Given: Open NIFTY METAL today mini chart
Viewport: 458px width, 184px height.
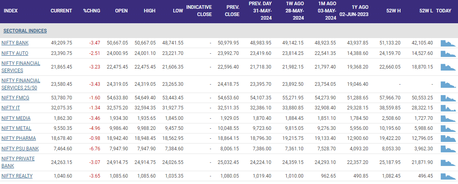Looking at the screenshot, I should click(x=448, y=128).
